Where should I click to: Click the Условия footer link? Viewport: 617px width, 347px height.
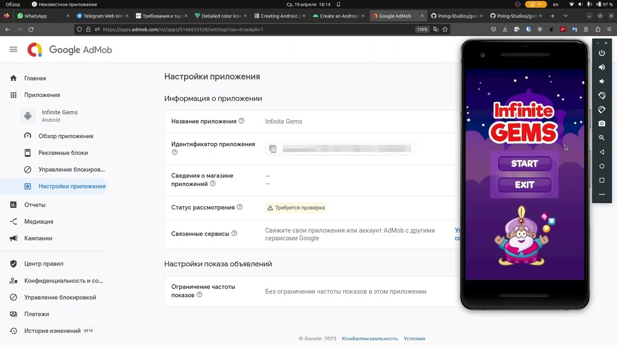[415, 339]
